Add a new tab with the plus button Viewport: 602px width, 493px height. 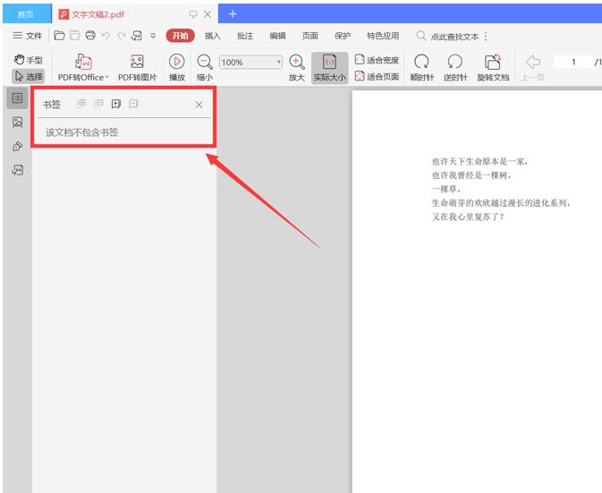pos(233,14)
